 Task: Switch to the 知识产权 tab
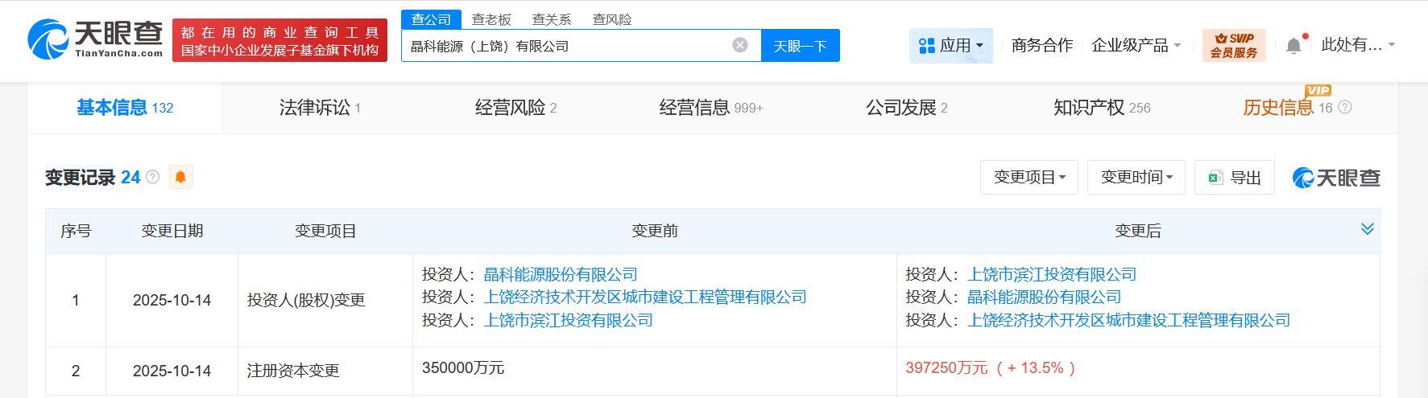pos(1101,108)
